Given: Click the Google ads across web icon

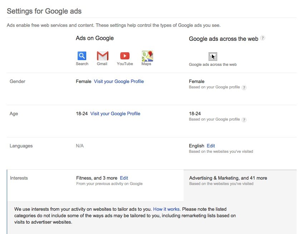Looking at the screenshot, I should click(x=213, y=56).
